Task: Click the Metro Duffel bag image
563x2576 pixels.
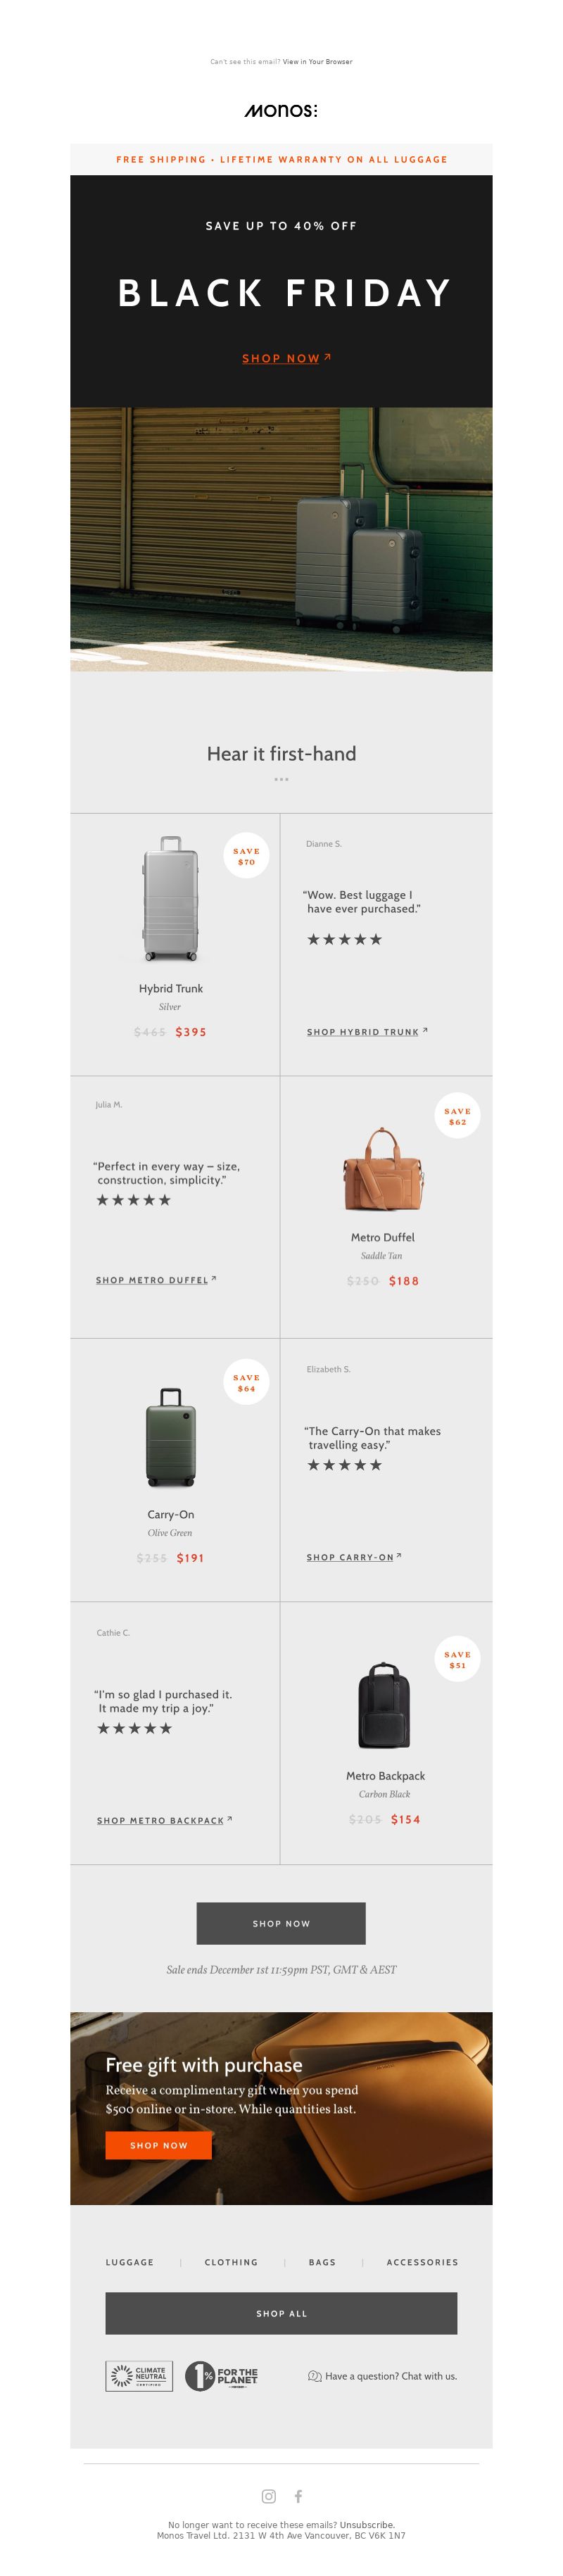Action: tap(382, 1170)
